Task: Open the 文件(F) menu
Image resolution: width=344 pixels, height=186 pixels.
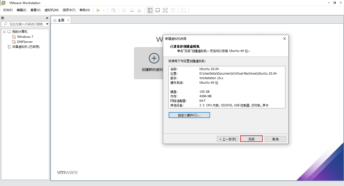Action: pos(8,10)
